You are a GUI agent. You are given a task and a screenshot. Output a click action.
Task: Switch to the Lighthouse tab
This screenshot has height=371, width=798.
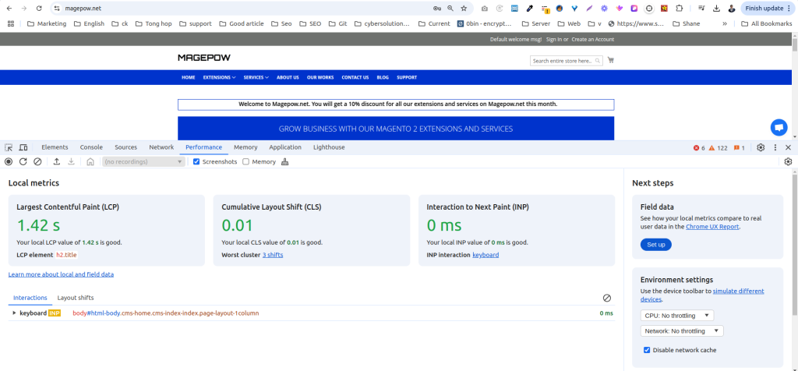[329, 147]
